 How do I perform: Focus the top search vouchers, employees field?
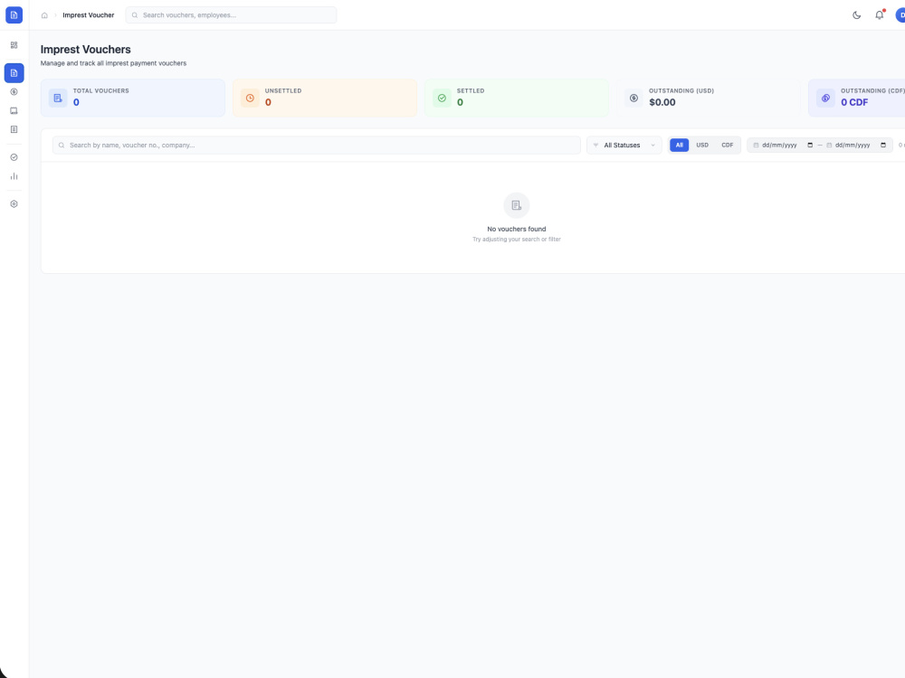231,15
